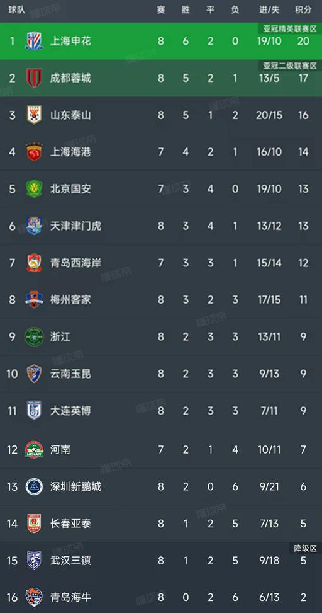
Task: Select the 长春亚泰 row name
Action: coord(70,524)
